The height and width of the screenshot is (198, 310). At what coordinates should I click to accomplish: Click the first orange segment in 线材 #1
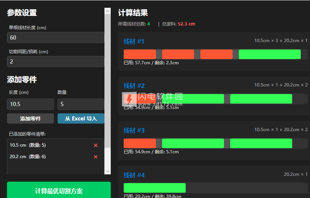pos(140,54)
